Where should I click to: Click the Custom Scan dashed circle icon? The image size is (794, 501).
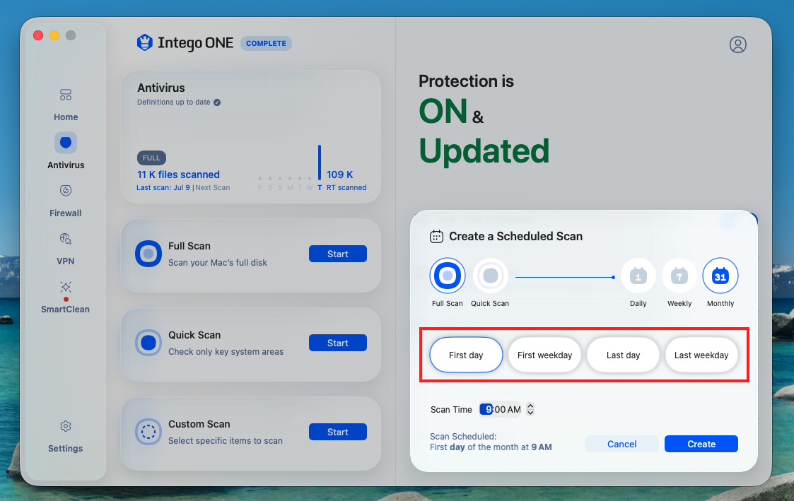(148, 432)
